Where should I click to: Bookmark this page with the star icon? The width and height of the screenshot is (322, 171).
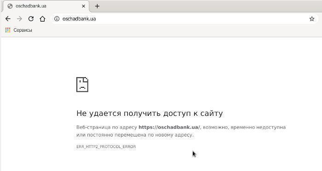[312, 19]
